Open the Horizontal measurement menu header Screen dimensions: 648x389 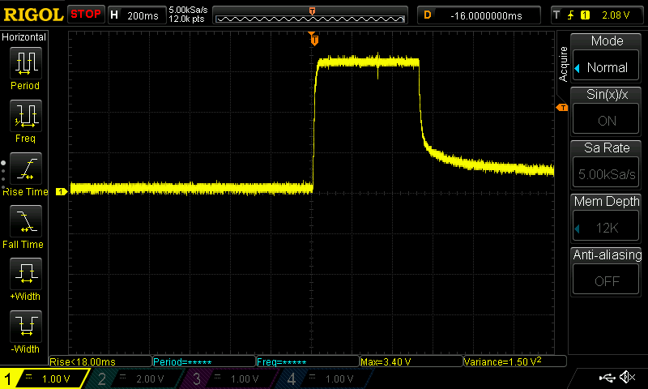pos(24,37)
